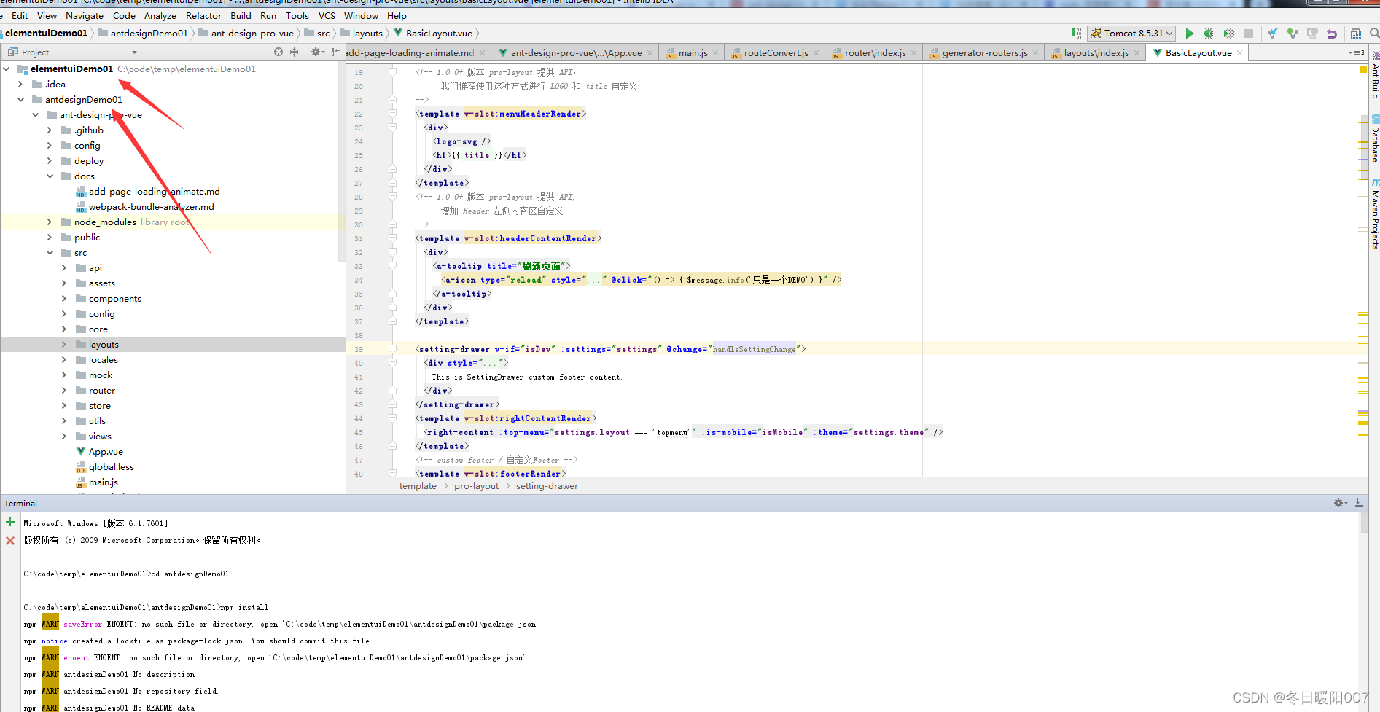The height and width of the screenshot is (712, 1380).
Task: Click the Update Project VCS icon
Action: [x=1273, y=34]
